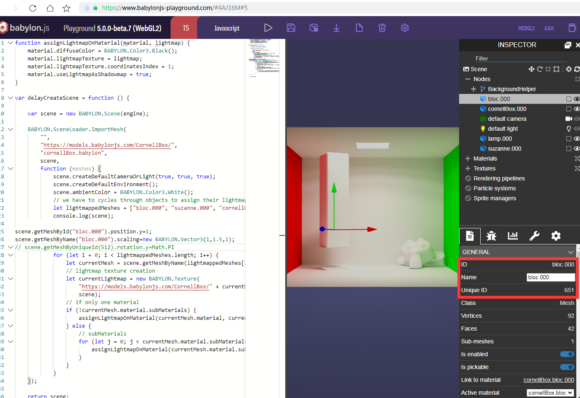Collapse the GENERAL section
Image resolution: width=580 pixels, height=398 pixels.
(x=570, y=252)
